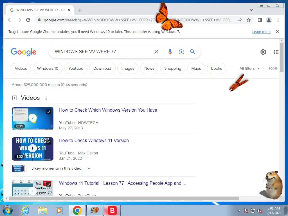Screen dimensions: 288x216
Task: Switch to Chrome taskbar button
Action: pos(77,210)
